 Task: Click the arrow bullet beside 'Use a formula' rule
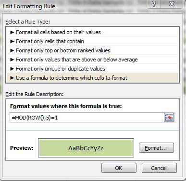tap(12, 78)
